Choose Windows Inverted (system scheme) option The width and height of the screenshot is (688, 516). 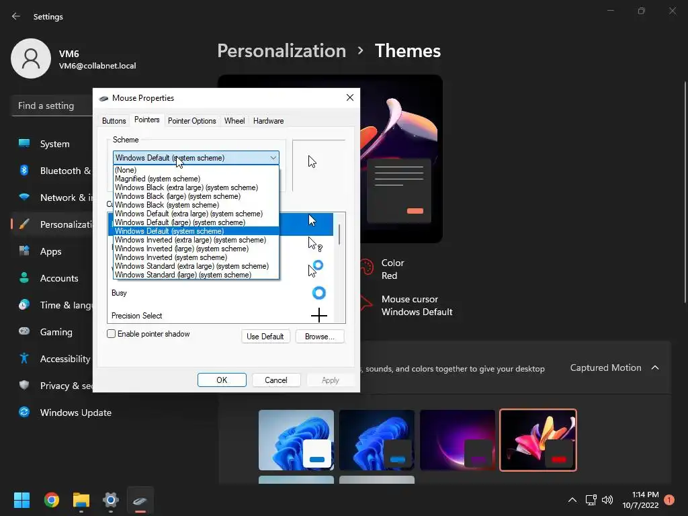tap(196, 257)
